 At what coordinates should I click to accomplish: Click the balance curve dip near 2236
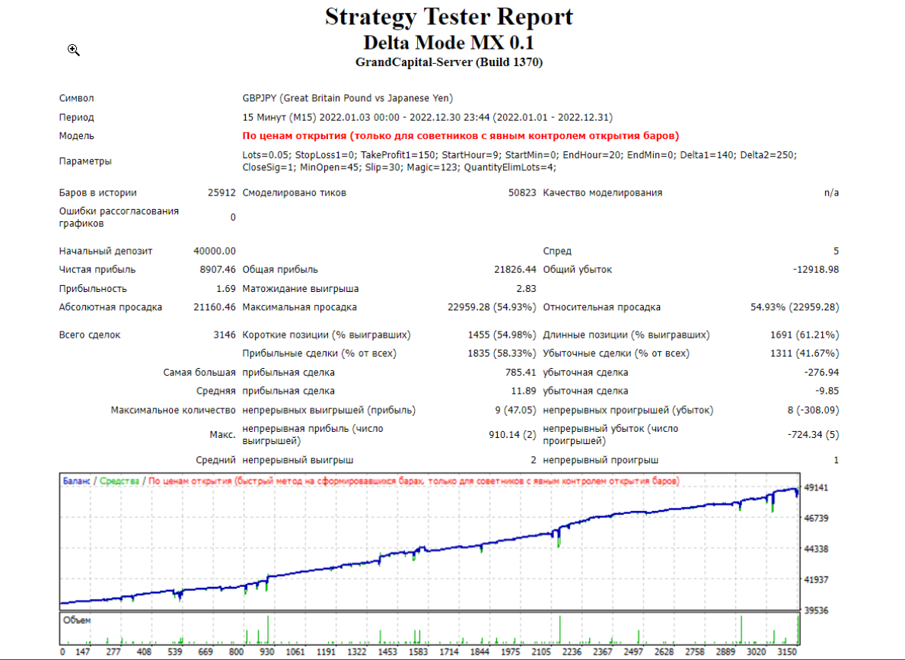[559, 538]
